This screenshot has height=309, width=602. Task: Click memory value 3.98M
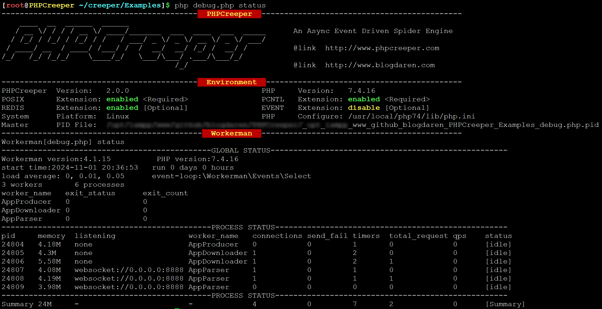49,287
